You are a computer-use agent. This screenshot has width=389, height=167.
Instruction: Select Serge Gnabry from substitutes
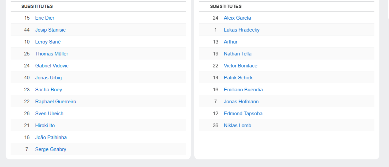50,149
